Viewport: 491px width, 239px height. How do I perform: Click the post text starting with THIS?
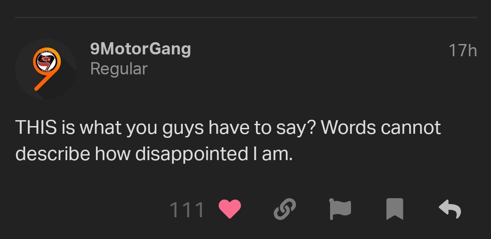click(228, 141)
